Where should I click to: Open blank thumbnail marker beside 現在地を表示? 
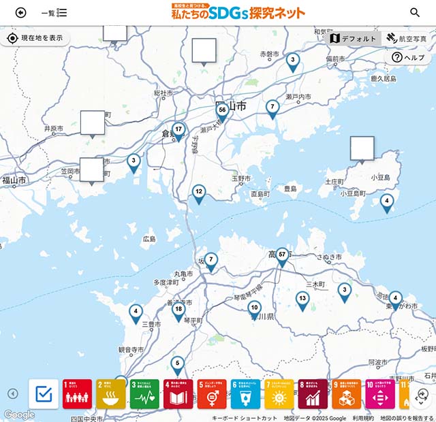[115, 34]
